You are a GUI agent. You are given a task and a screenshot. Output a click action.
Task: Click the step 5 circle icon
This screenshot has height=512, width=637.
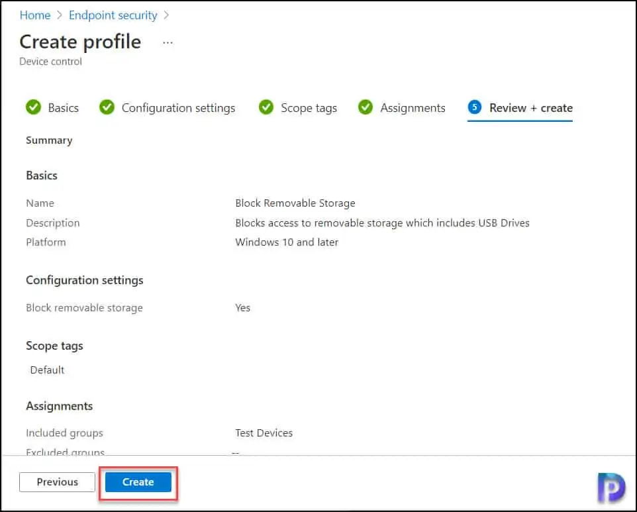(475, 107)
